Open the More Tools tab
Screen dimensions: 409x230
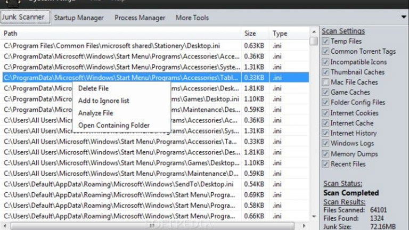coord(192,18)
